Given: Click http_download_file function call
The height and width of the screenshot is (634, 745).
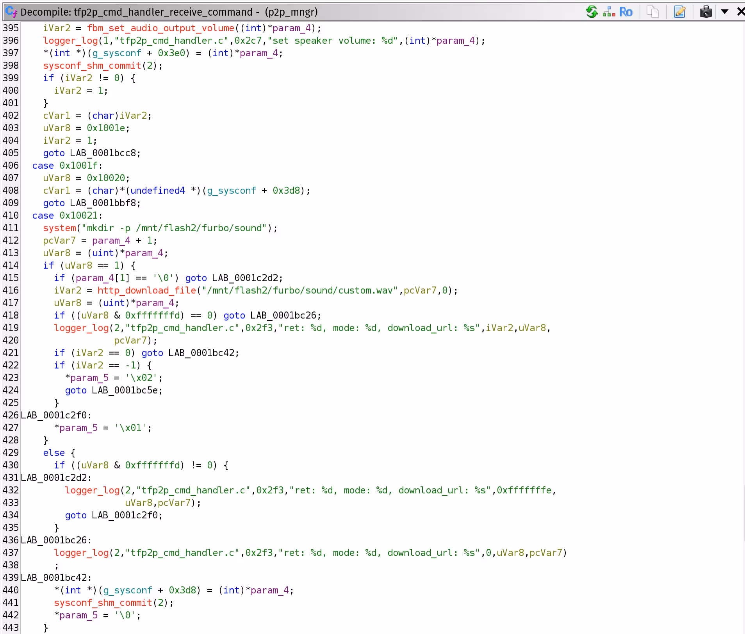Looking at the screenshot, I should [x=147, y=291].
